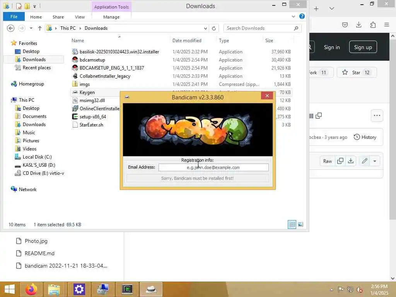Save to Pocket icon in Firefox
The height and width of the screenshot is (297, 396).
tap(345, 24)
